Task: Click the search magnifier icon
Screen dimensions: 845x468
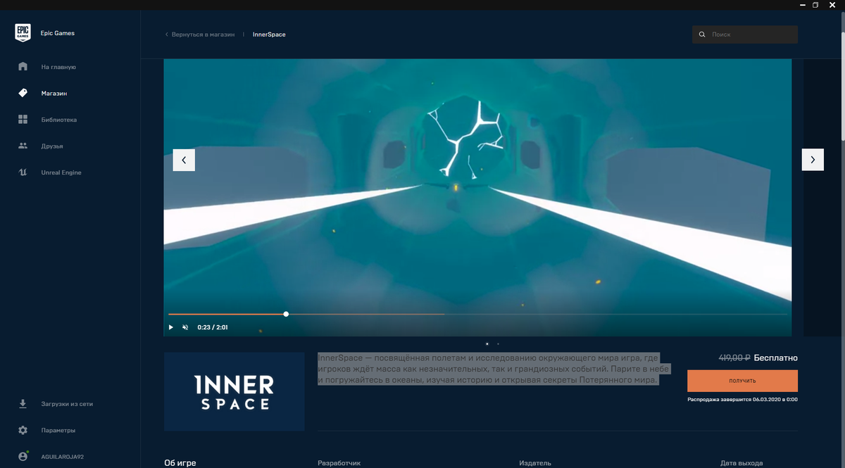Action: coord(702,34)
